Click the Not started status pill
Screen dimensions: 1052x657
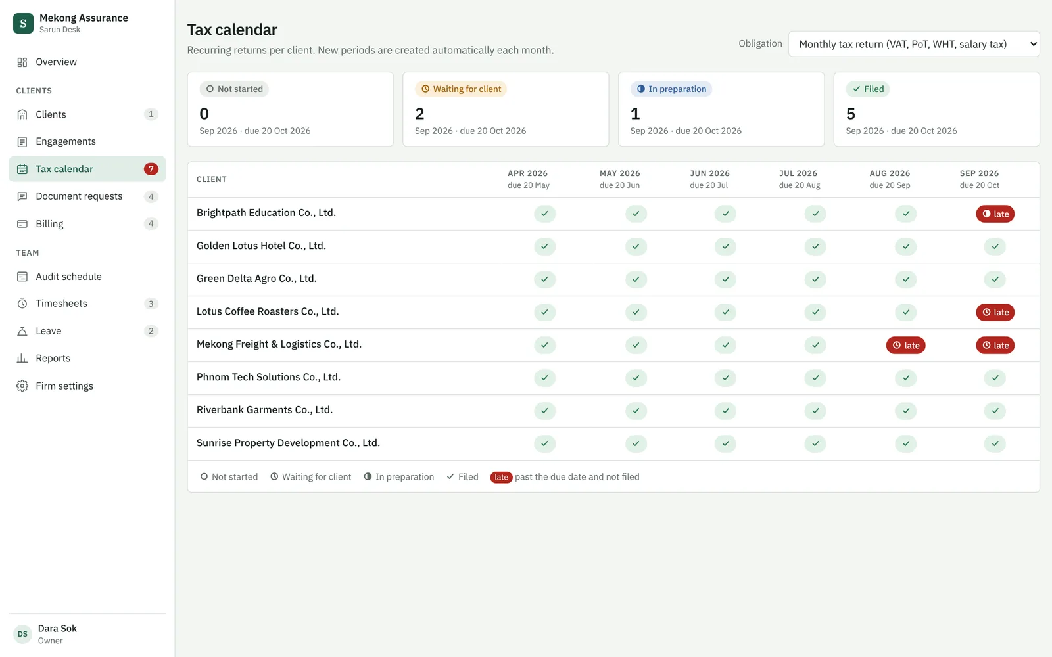[x=234, y=89]
